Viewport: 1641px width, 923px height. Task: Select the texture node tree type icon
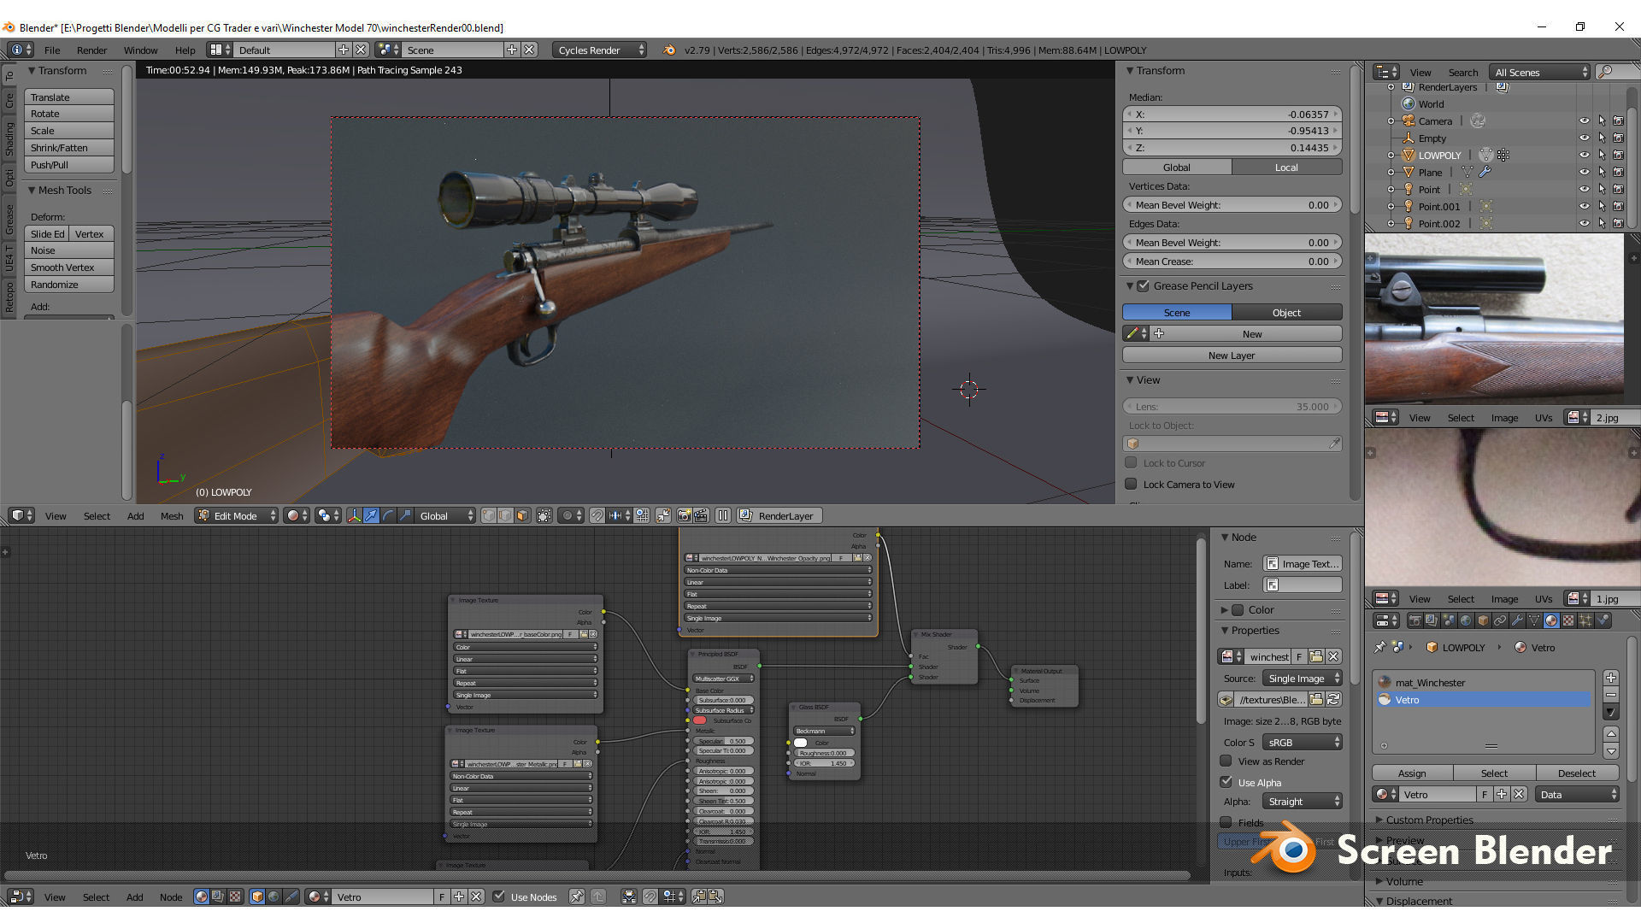tap(235, 897)
